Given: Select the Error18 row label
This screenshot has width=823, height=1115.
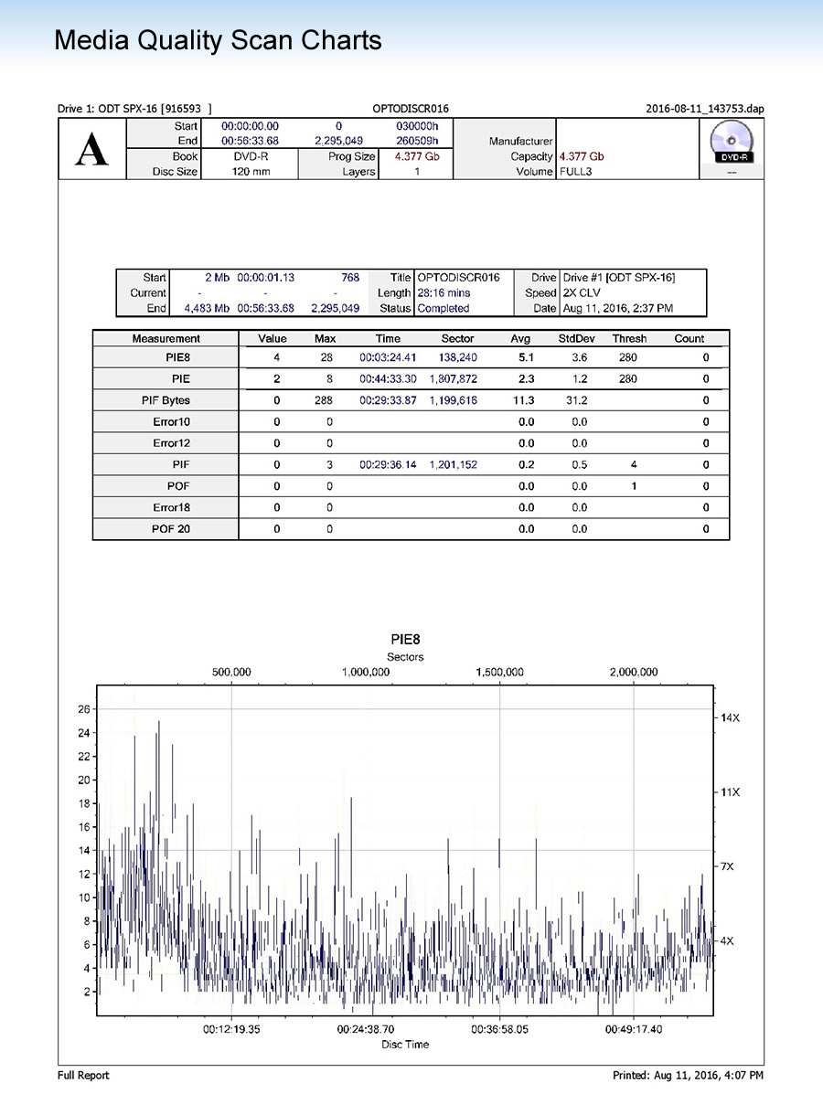Looking at the screenshot, I should 171,507.
